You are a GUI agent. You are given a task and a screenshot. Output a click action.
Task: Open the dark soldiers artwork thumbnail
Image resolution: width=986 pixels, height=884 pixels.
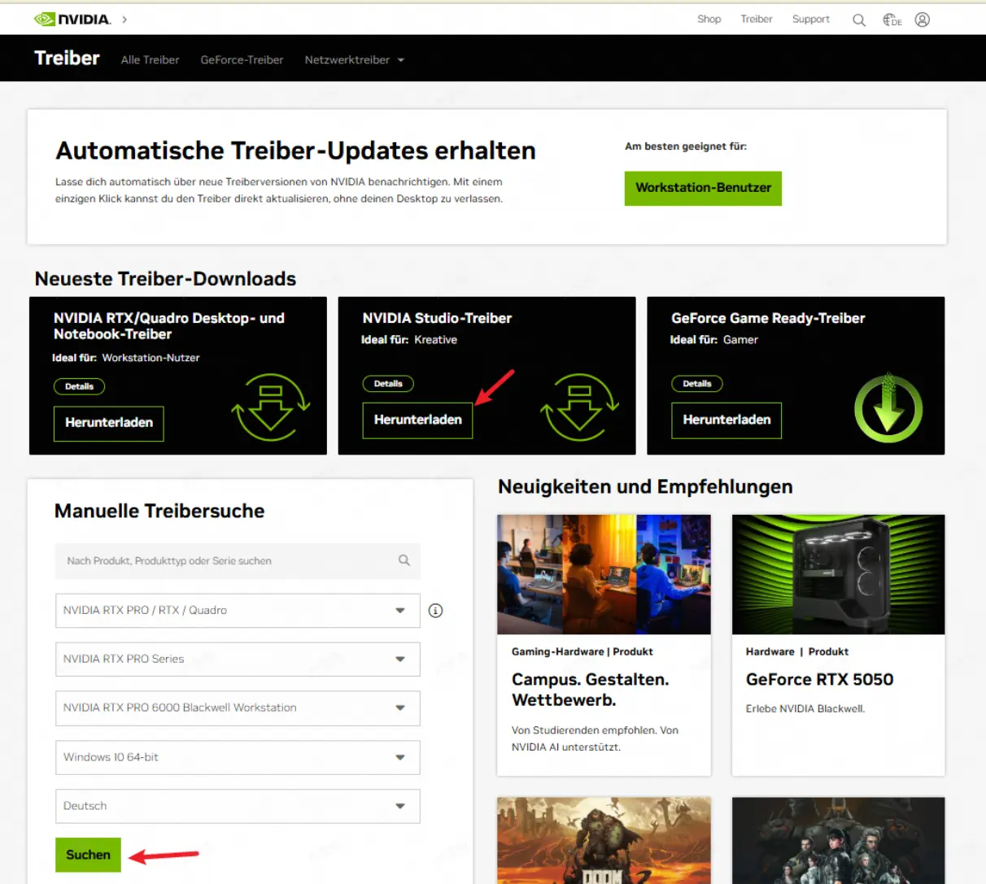coord(838,840)
